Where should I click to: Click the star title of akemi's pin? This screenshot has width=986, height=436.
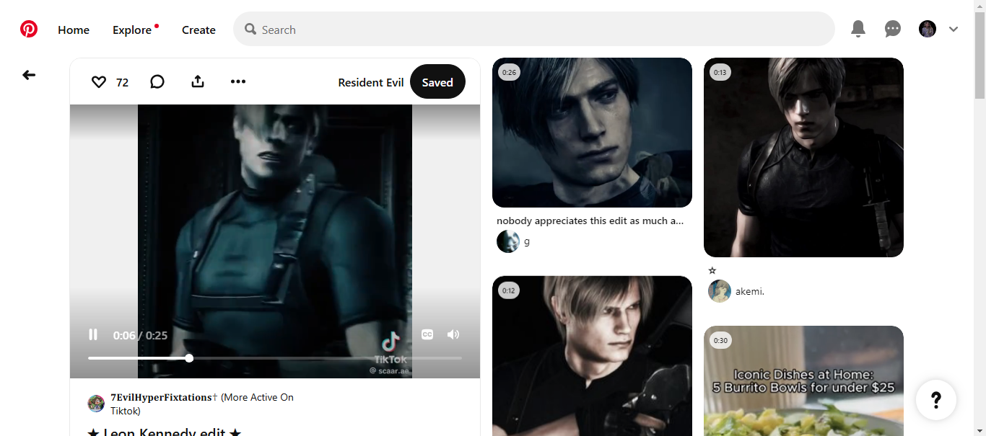click(712, 270)
